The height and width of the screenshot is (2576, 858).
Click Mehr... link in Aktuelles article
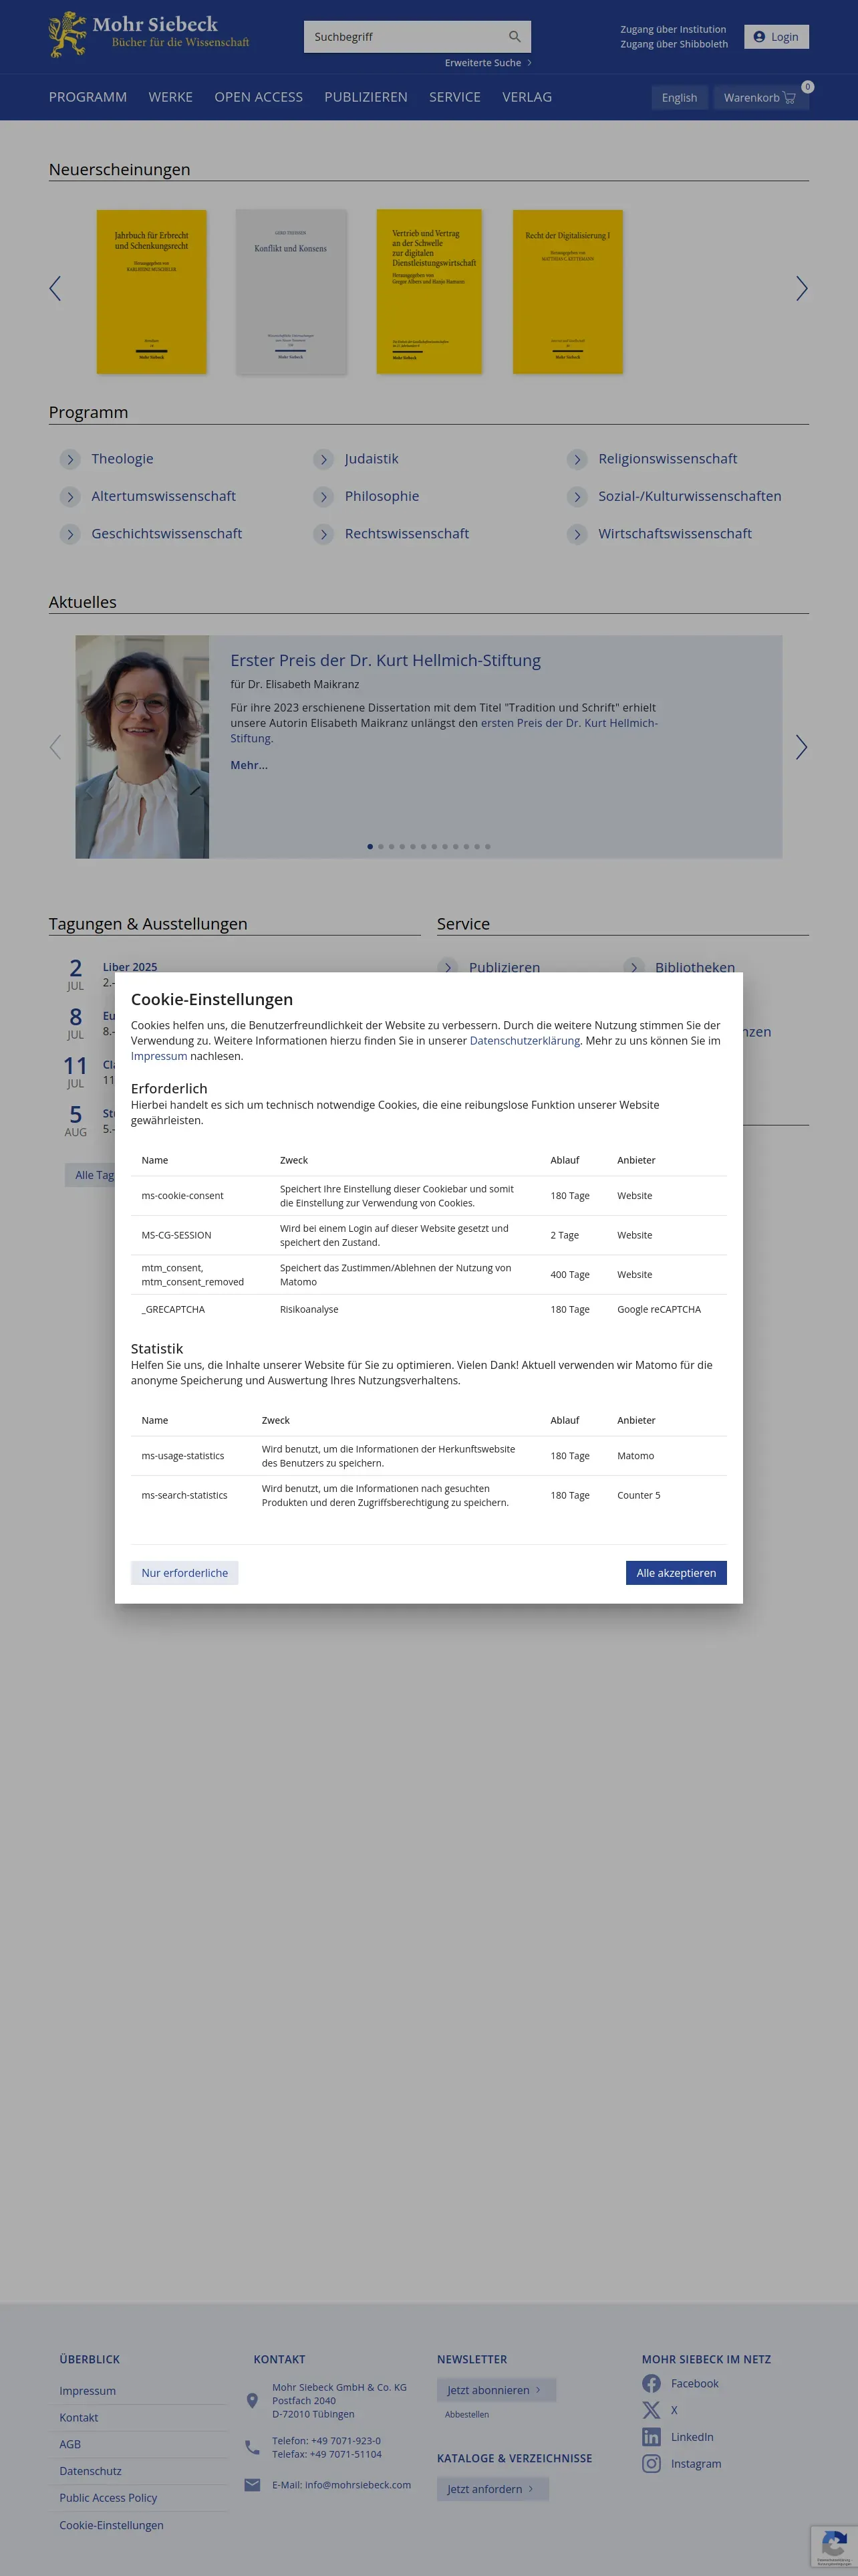[x=249, y=765]
